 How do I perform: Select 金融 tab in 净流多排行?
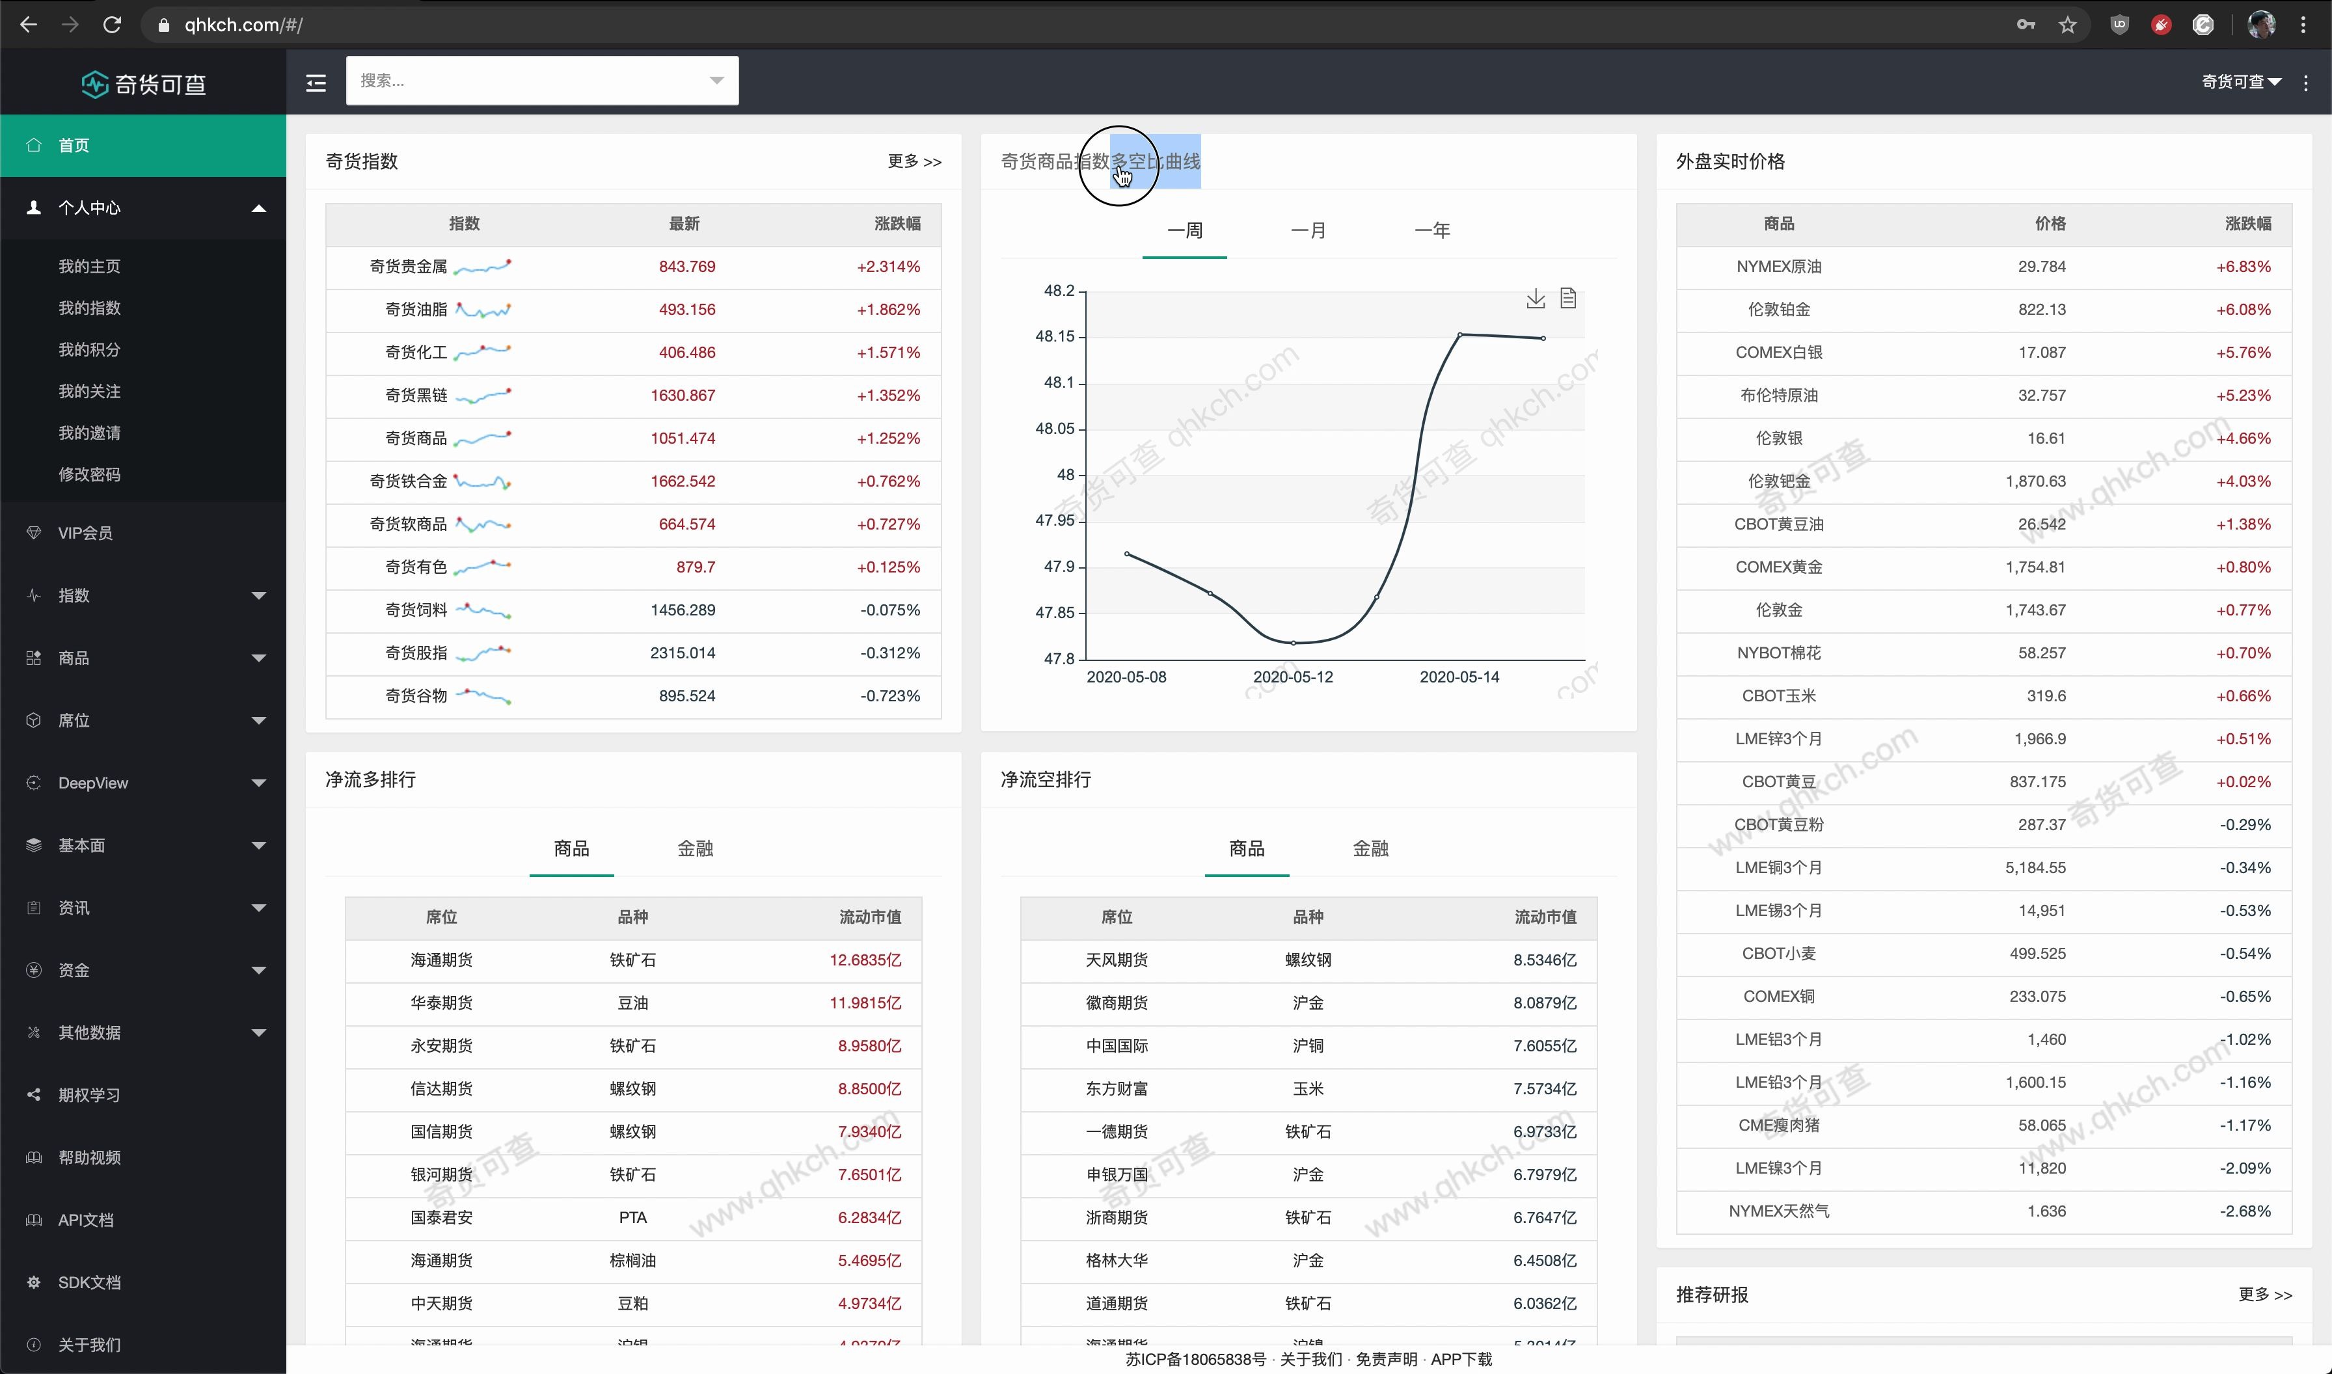(696, 848)
